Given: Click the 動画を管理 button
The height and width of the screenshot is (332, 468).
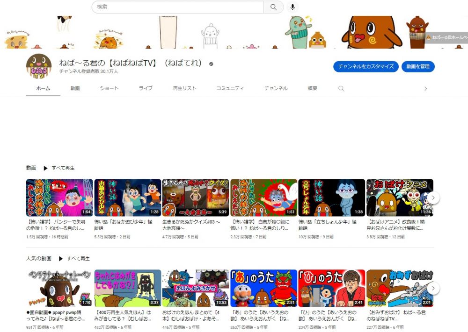Looking at the screenshot, I should [418, 66].
